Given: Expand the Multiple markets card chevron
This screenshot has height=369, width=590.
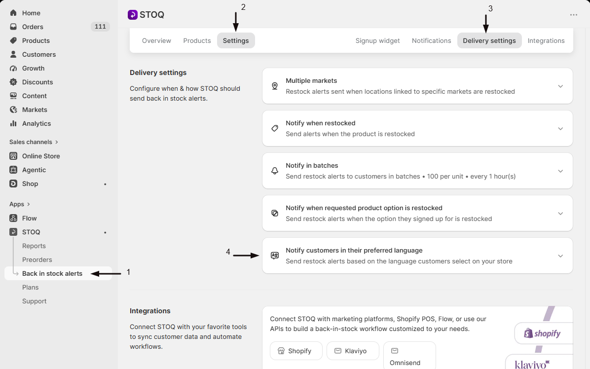Looking at the screenshot, I should [560, 86].
